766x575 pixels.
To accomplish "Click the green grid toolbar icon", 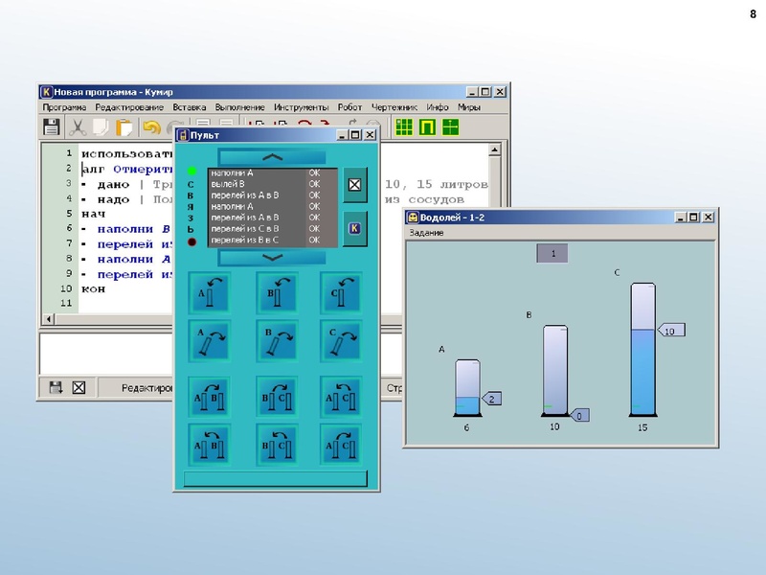I will pos(404,127).
